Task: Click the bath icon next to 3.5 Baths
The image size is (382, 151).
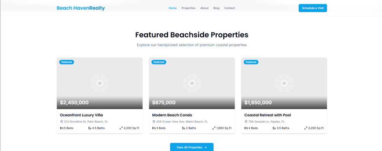Action: tap(274, 128)
